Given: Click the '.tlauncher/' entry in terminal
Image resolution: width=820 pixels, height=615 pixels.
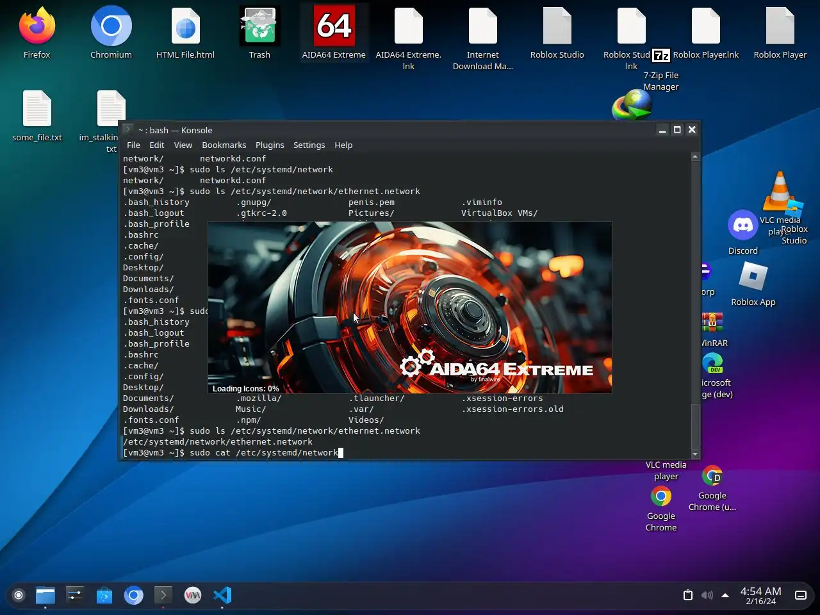Looking at the screenshot, I should tap(377, 398).
